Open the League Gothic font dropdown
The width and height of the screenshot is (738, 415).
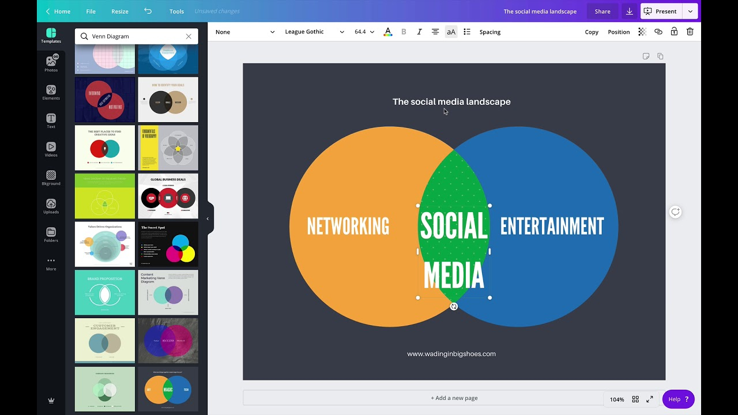click(x=314, y=32)
